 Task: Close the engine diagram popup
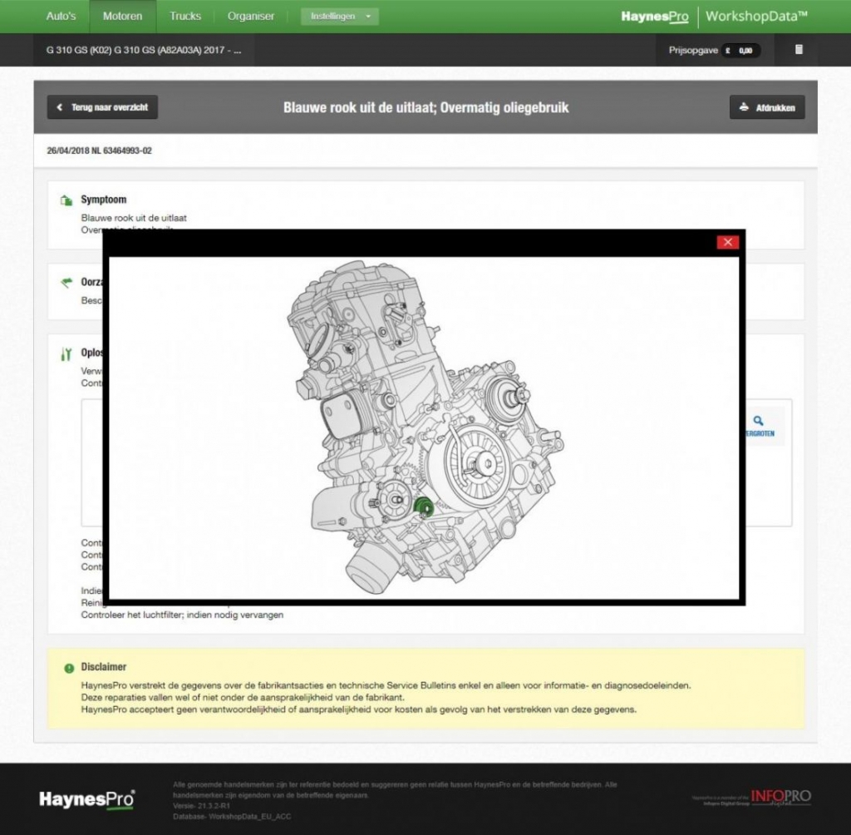(728, 242)
